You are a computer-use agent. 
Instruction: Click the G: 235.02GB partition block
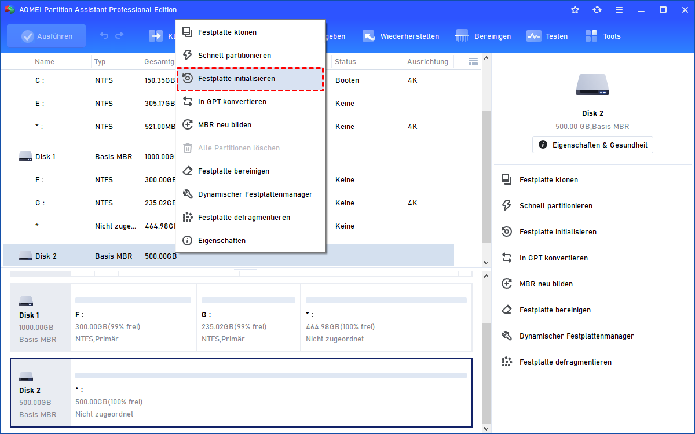pos(248,318)
